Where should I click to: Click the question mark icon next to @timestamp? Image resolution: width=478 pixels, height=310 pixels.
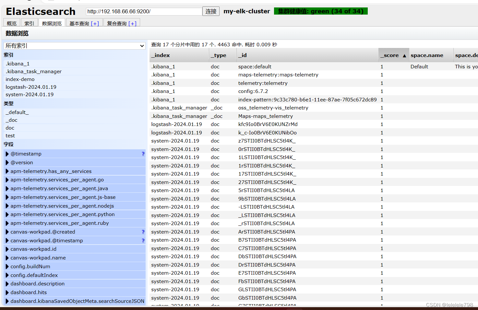coord(143,154)
